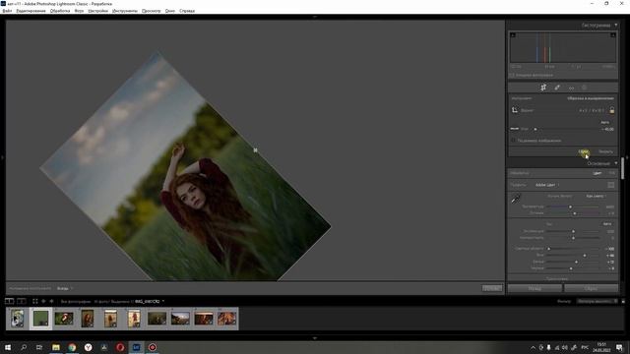Open the Window menu

point(169,11)
